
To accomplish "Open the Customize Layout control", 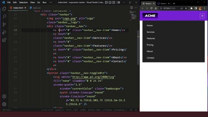I will click(x=119, y=2).
